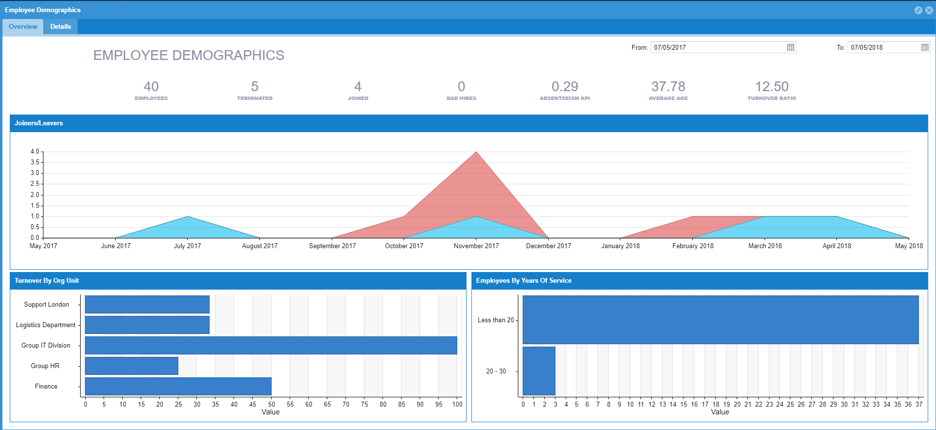This screenshot has width=936, height=430.
Task: Click the 0.29 Absenteeism KPI value
Action: [x=565, y=87]
